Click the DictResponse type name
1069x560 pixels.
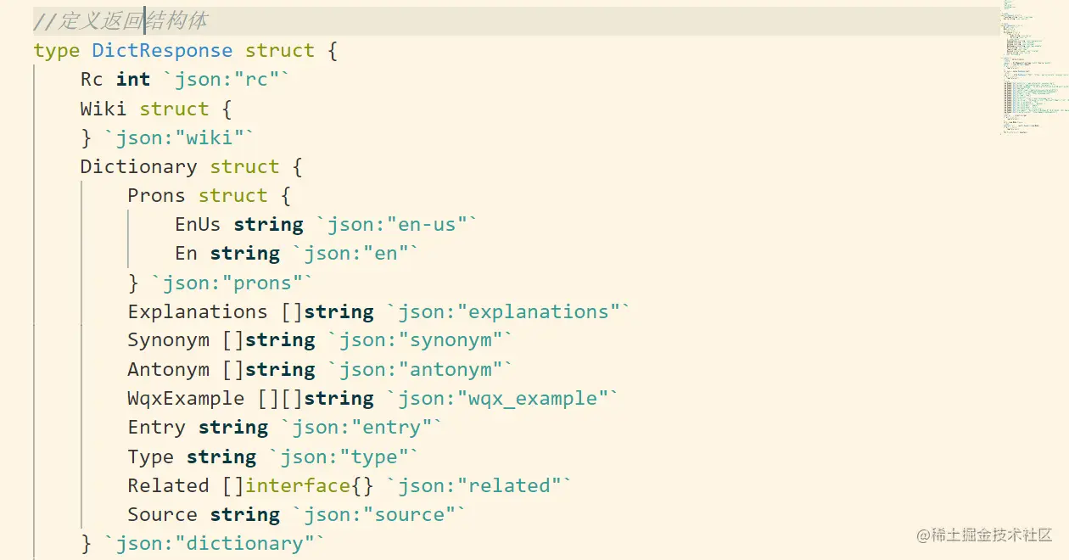point(162,51)
